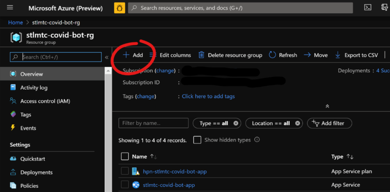Collapse the essentials section with the up chevron
Viewport: 390px width, 192px height.
click(x=328, y=106)
